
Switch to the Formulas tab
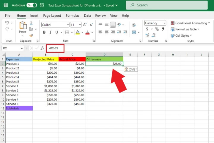tap(72, 15)
